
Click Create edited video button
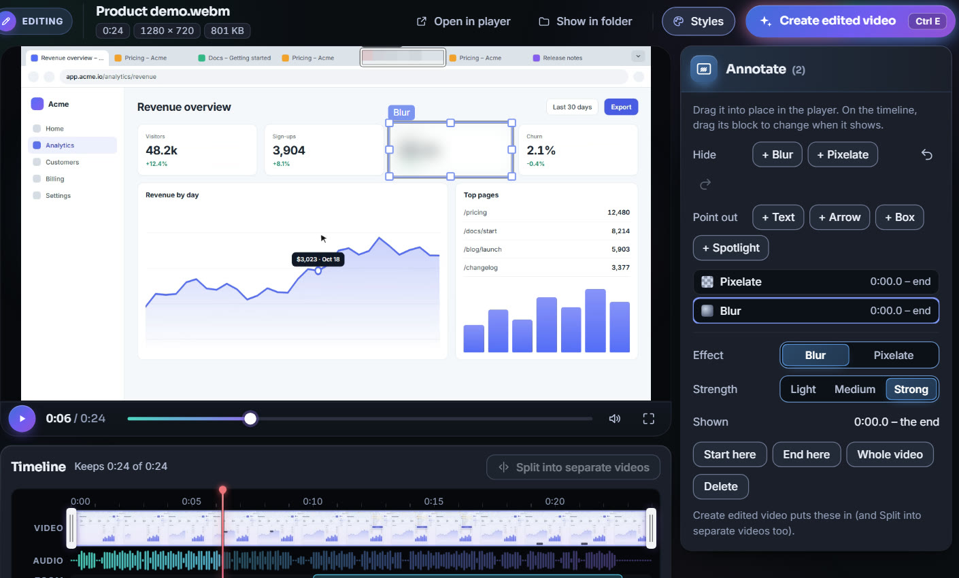850,21
